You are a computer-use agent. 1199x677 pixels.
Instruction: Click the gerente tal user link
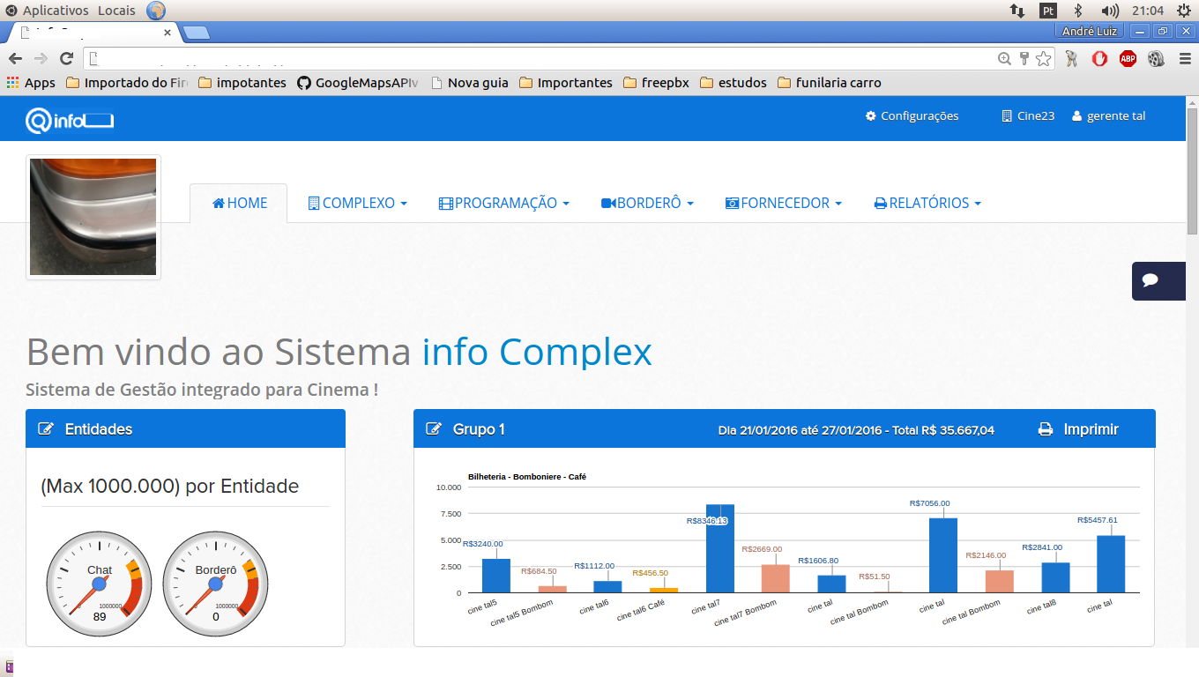pyautogui.click(x=1108, y=116)
